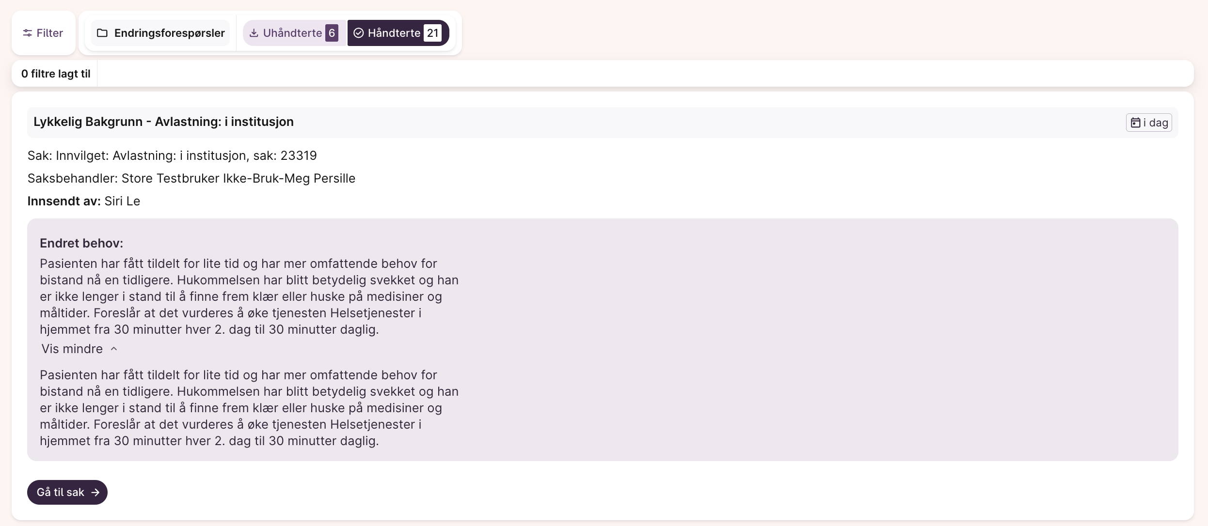Click the '0 filtre lagt til' label
This screenshot has height=526, width=1208.
pyautogui.click(x=56, y=74)
